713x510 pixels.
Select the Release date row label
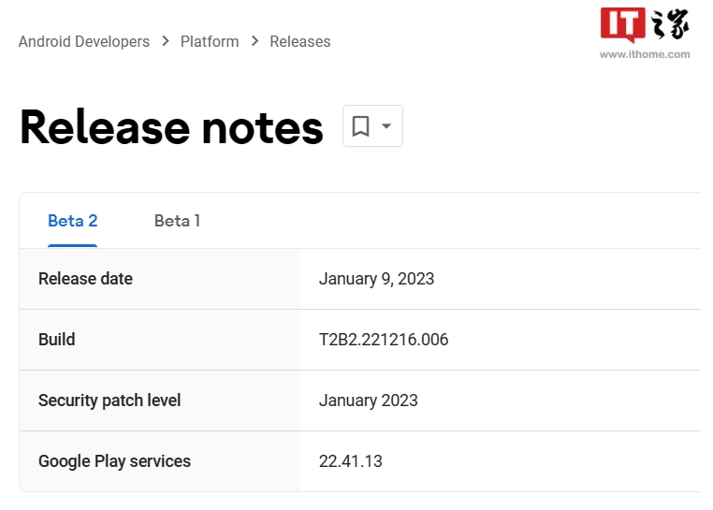[85, 279]
